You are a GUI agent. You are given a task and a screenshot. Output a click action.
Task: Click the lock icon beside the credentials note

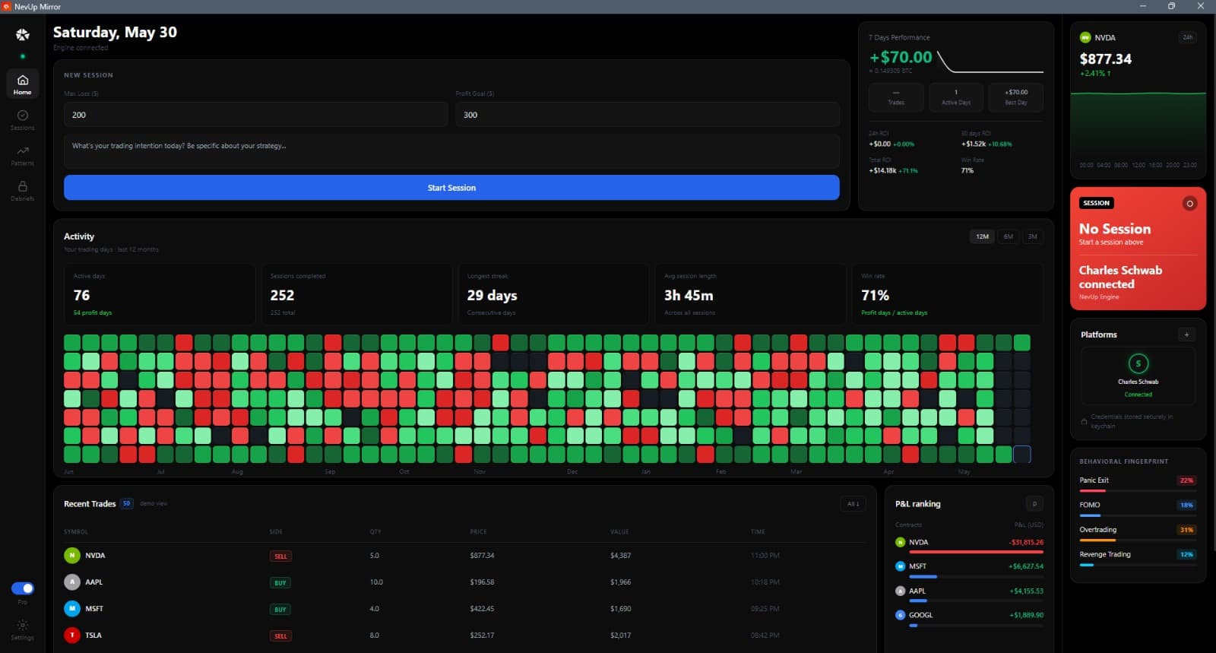coord(1084,421)
